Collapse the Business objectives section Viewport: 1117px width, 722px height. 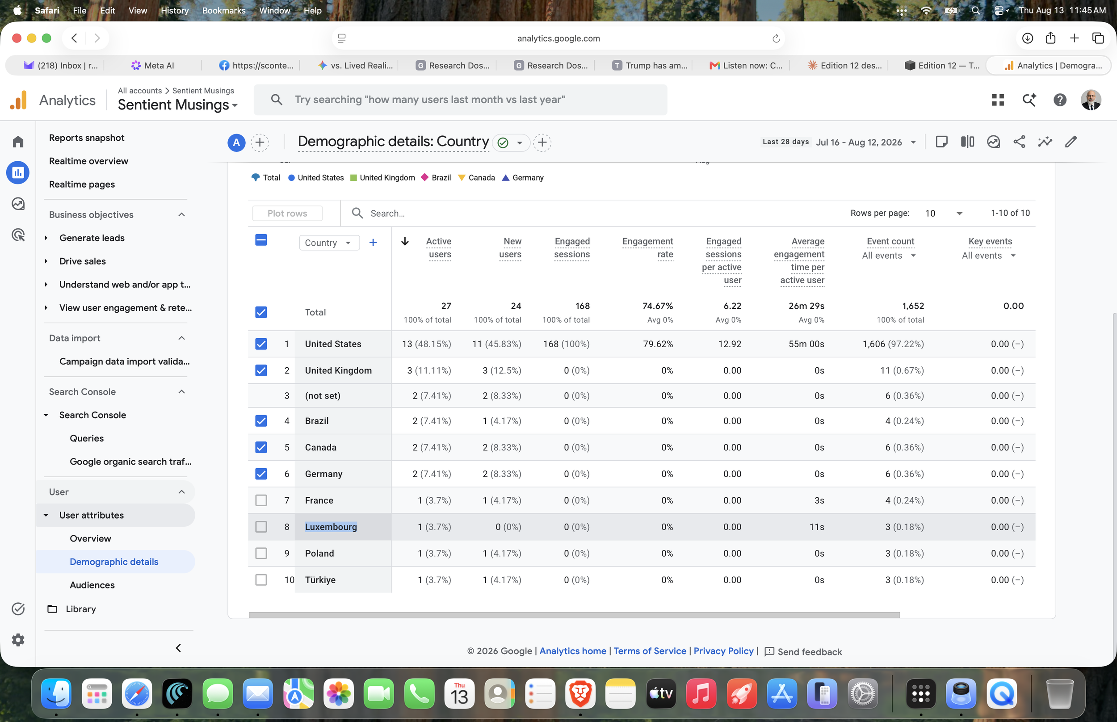pos(181,215)
